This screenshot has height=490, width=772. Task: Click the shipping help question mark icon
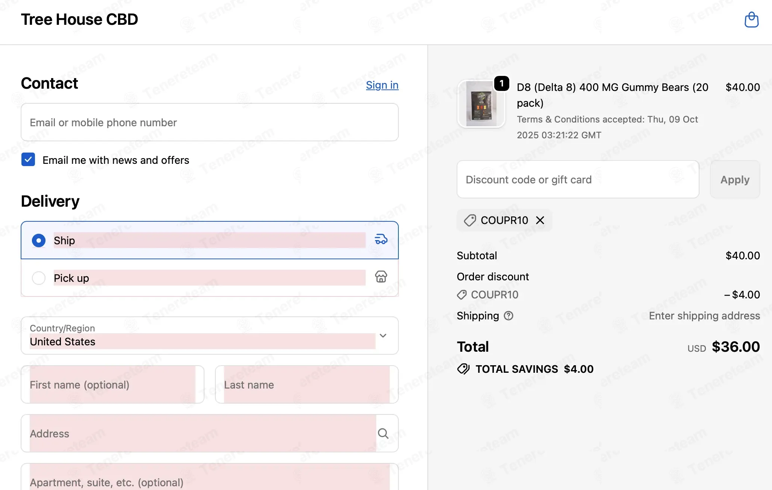pyautogui.click(x=508, y=316)
